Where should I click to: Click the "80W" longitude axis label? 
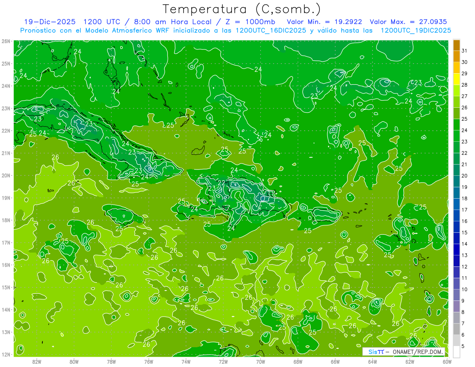tap(74, 361)
